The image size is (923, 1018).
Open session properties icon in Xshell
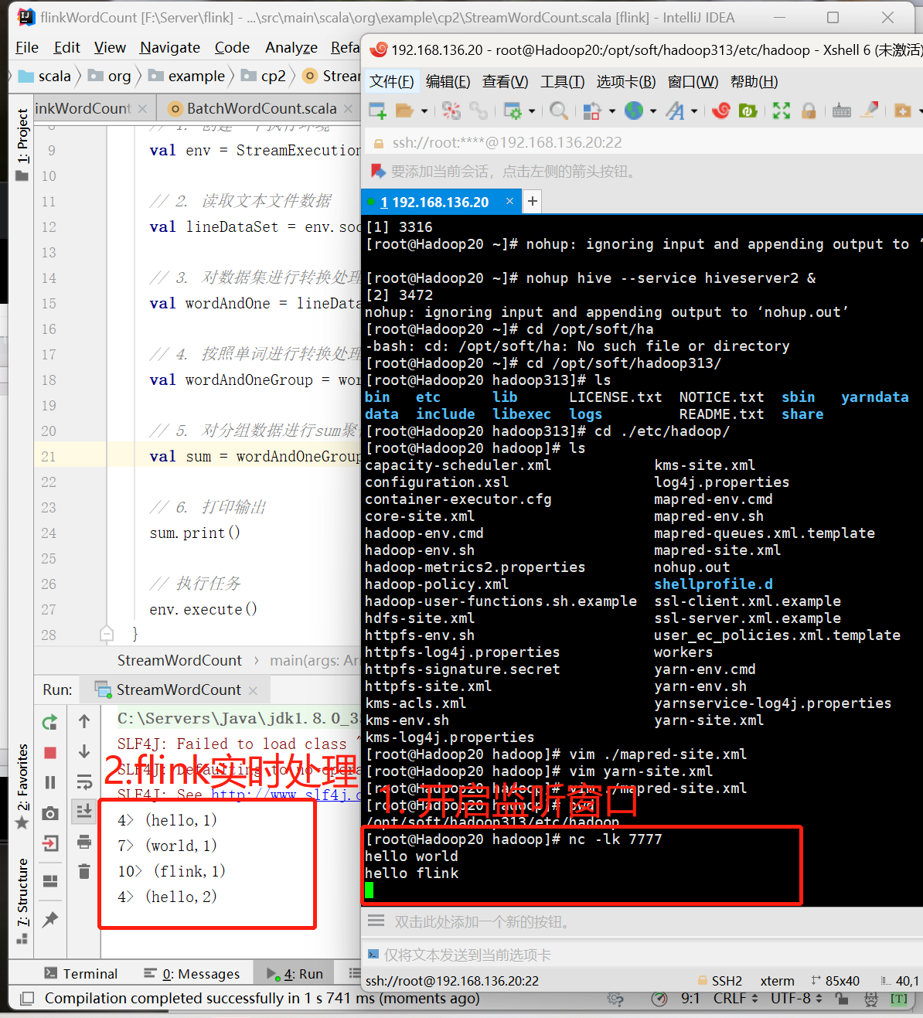tap(512, 111)
